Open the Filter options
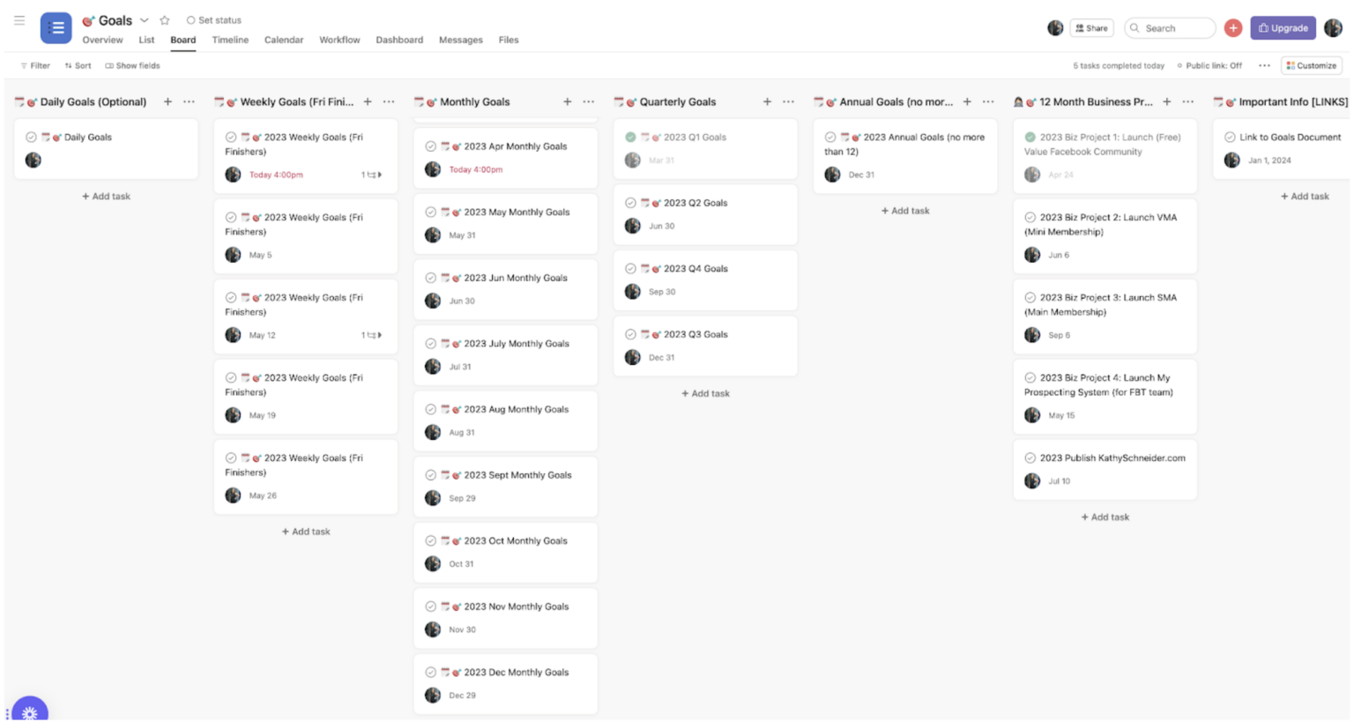The width and height of the screenshot is (1354, 722). 34,65
